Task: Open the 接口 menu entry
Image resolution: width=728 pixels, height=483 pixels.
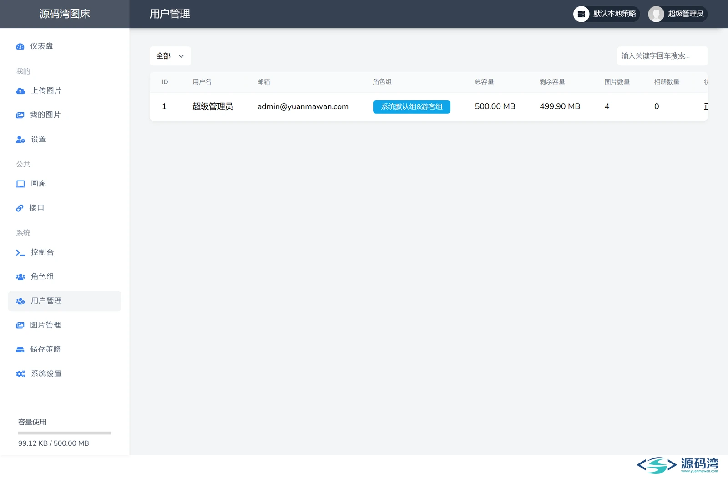Action: [x=65, y=208]
